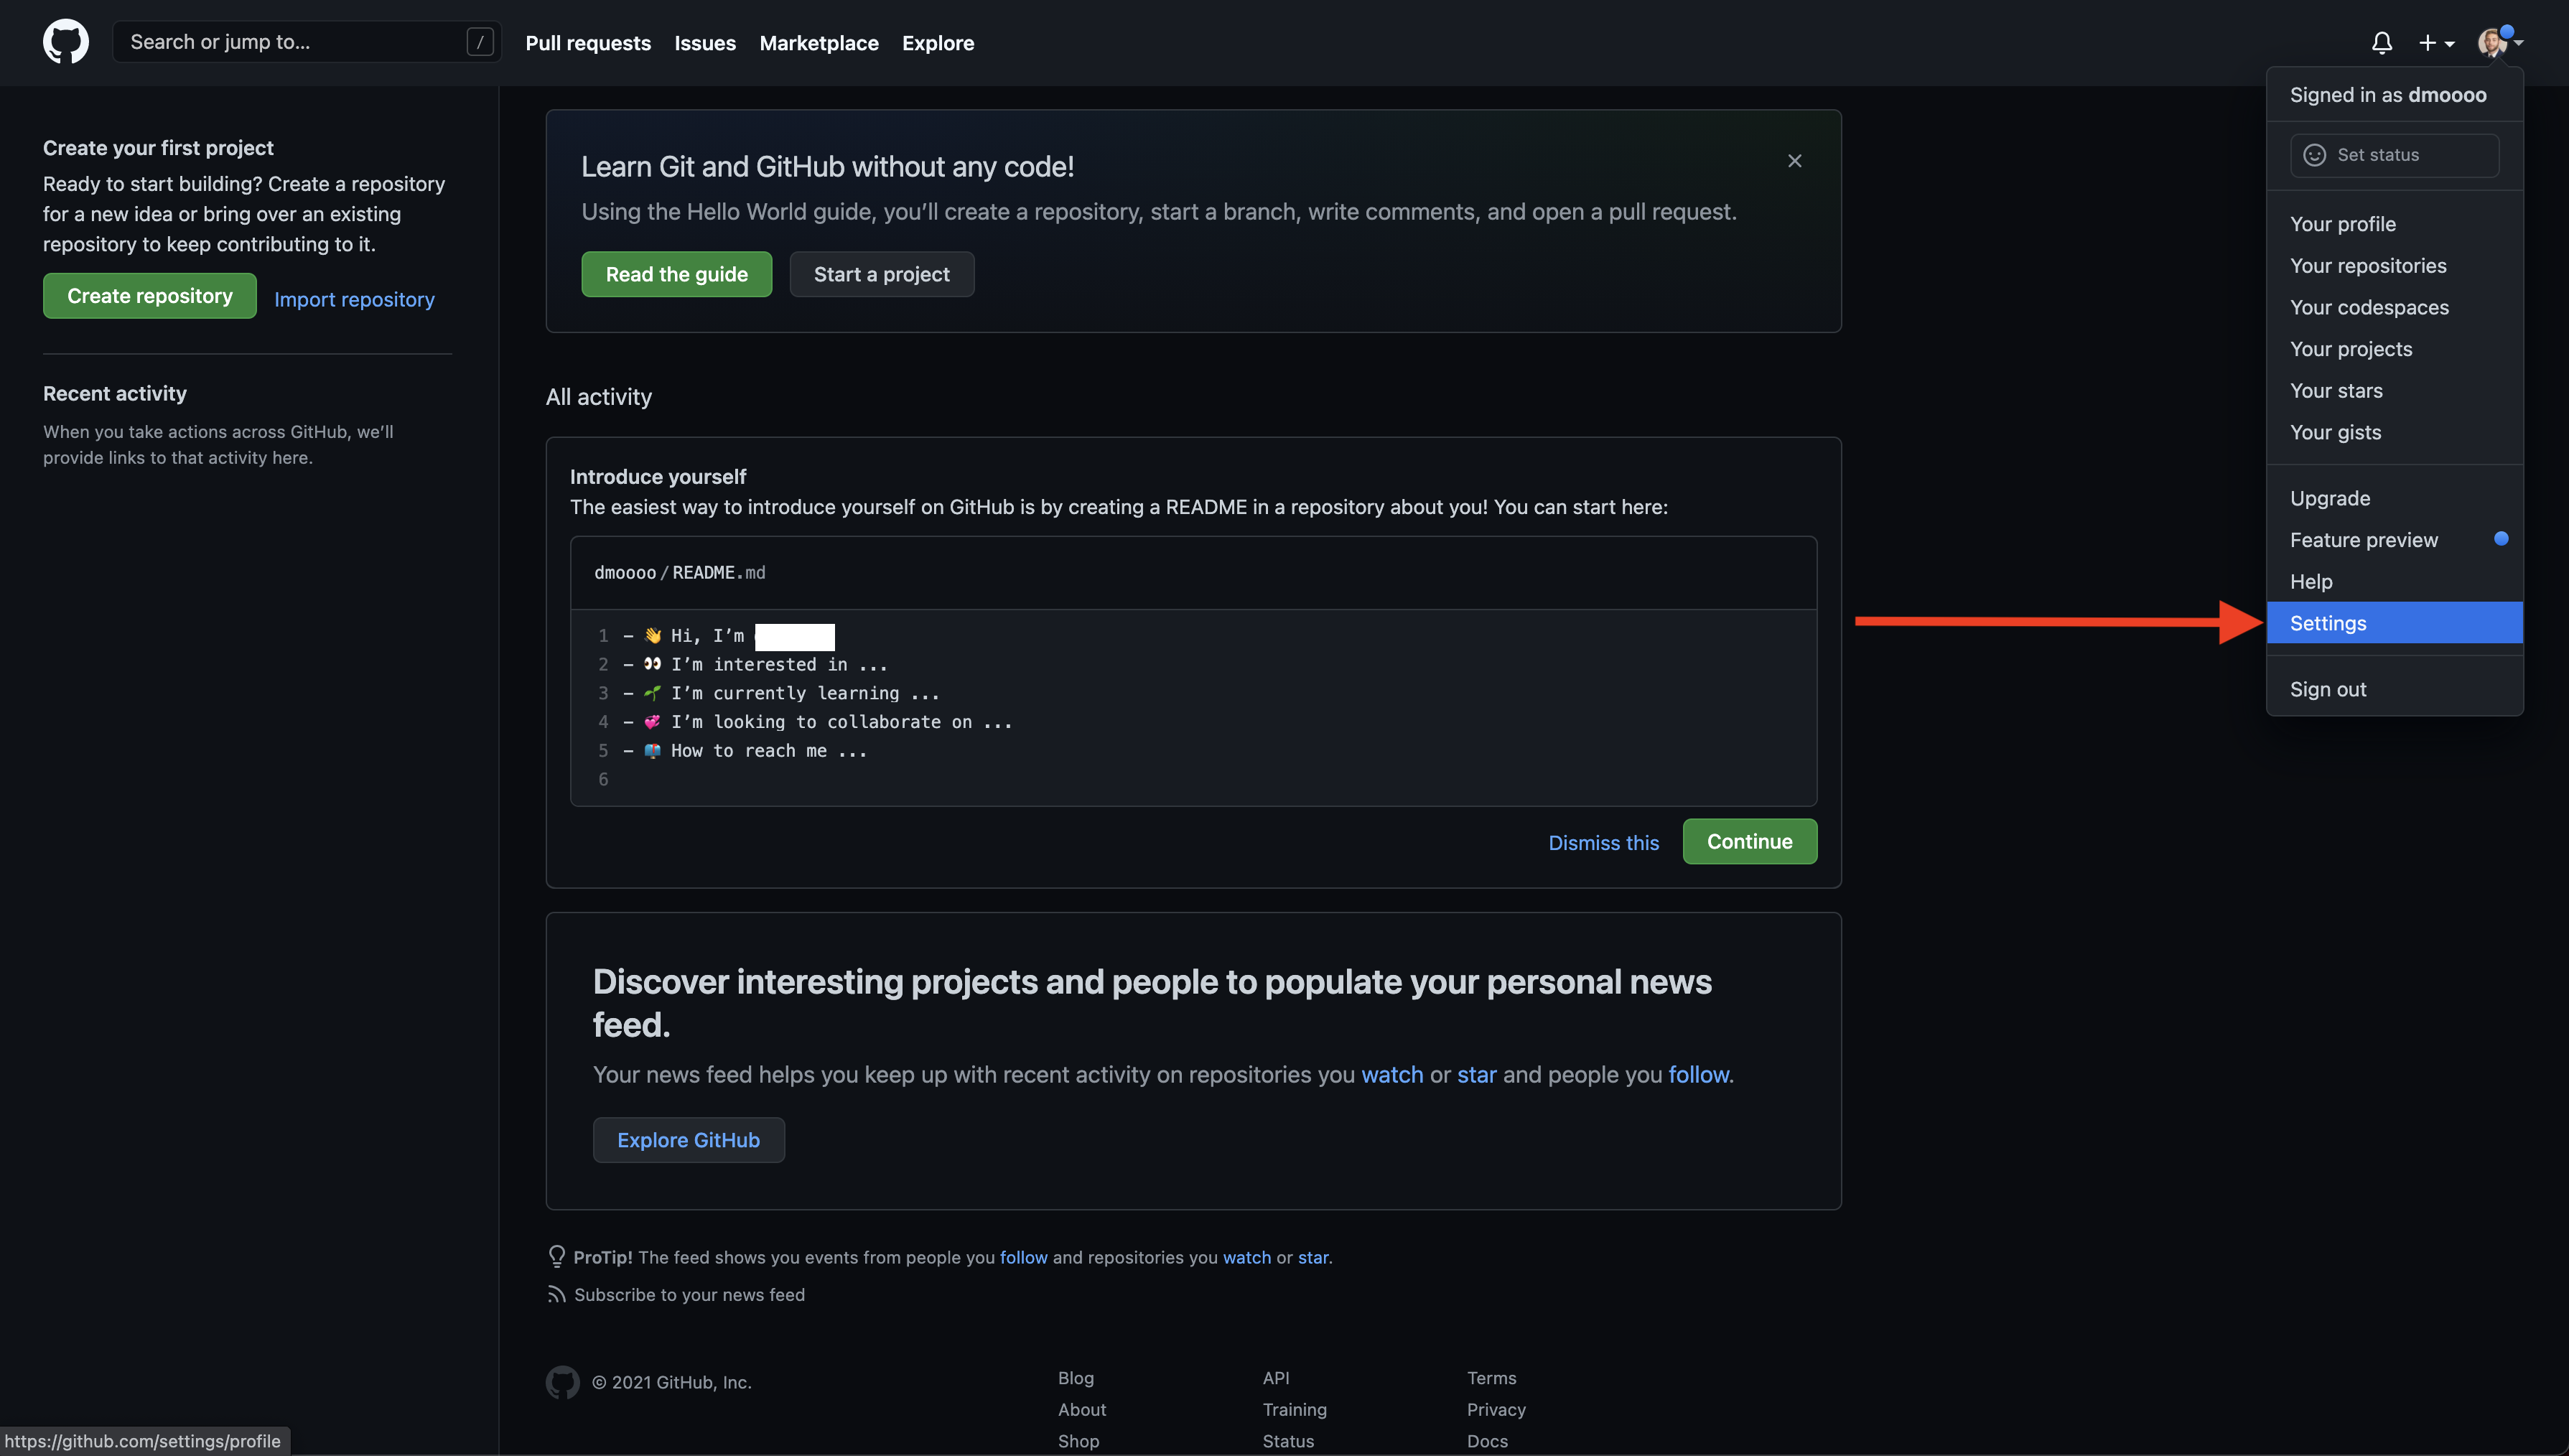Click the watch link in news feed description
2569x1456 pixels.
[x=1392, y=1075]
